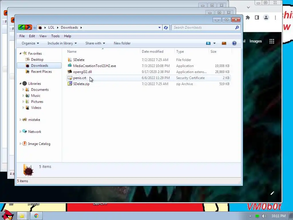This screenshot has height=220, width=293.
Task: Expand the Documents library node
Action: coord(23,90)
